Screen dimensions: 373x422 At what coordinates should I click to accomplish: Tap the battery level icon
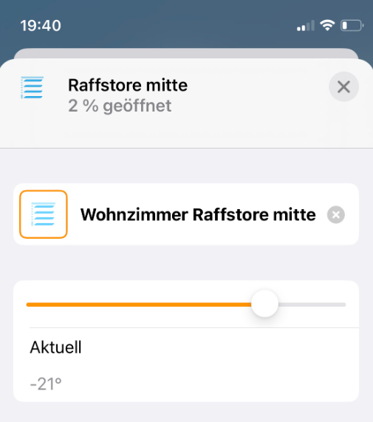(x=352, y=26)
